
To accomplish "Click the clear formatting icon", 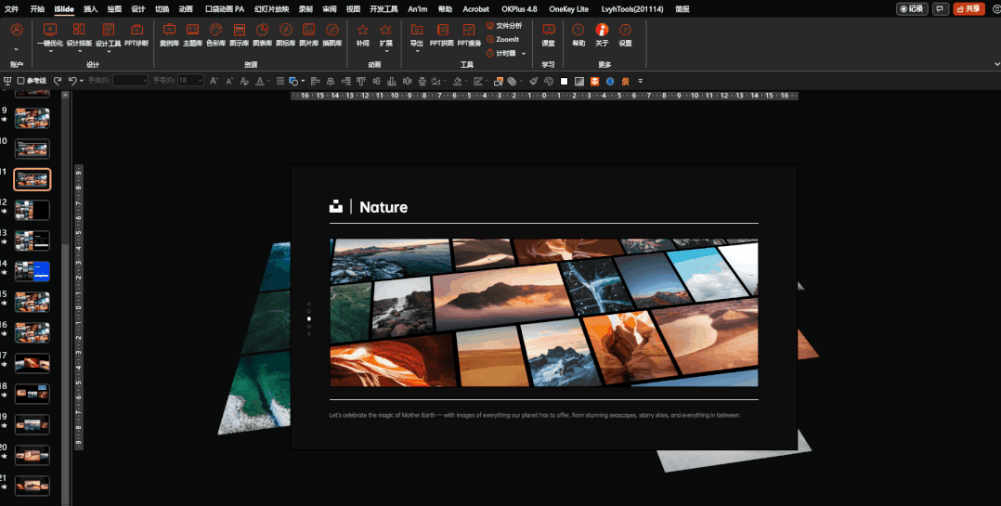I will 244,81.
